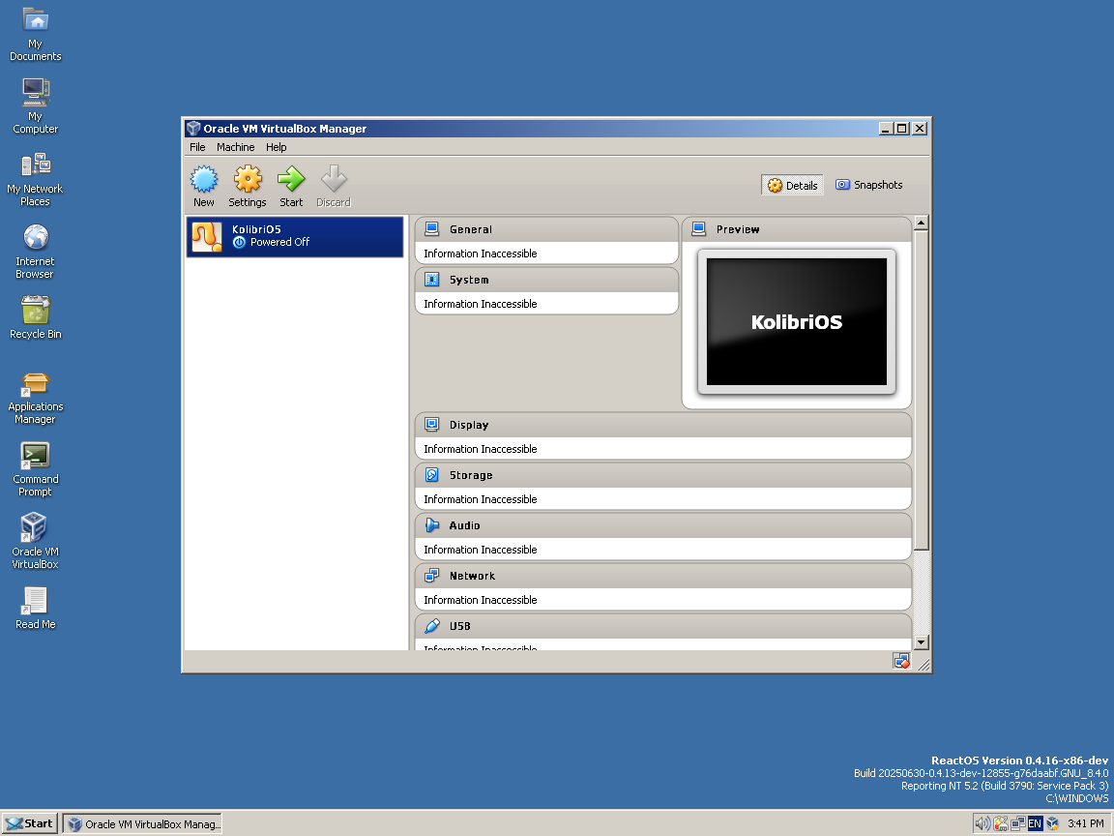Click the Start button on taskbar

click(x=30, y=823)
